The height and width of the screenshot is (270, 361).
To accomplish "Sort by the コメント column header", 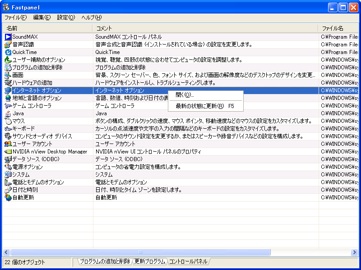I will click(205, 28).
